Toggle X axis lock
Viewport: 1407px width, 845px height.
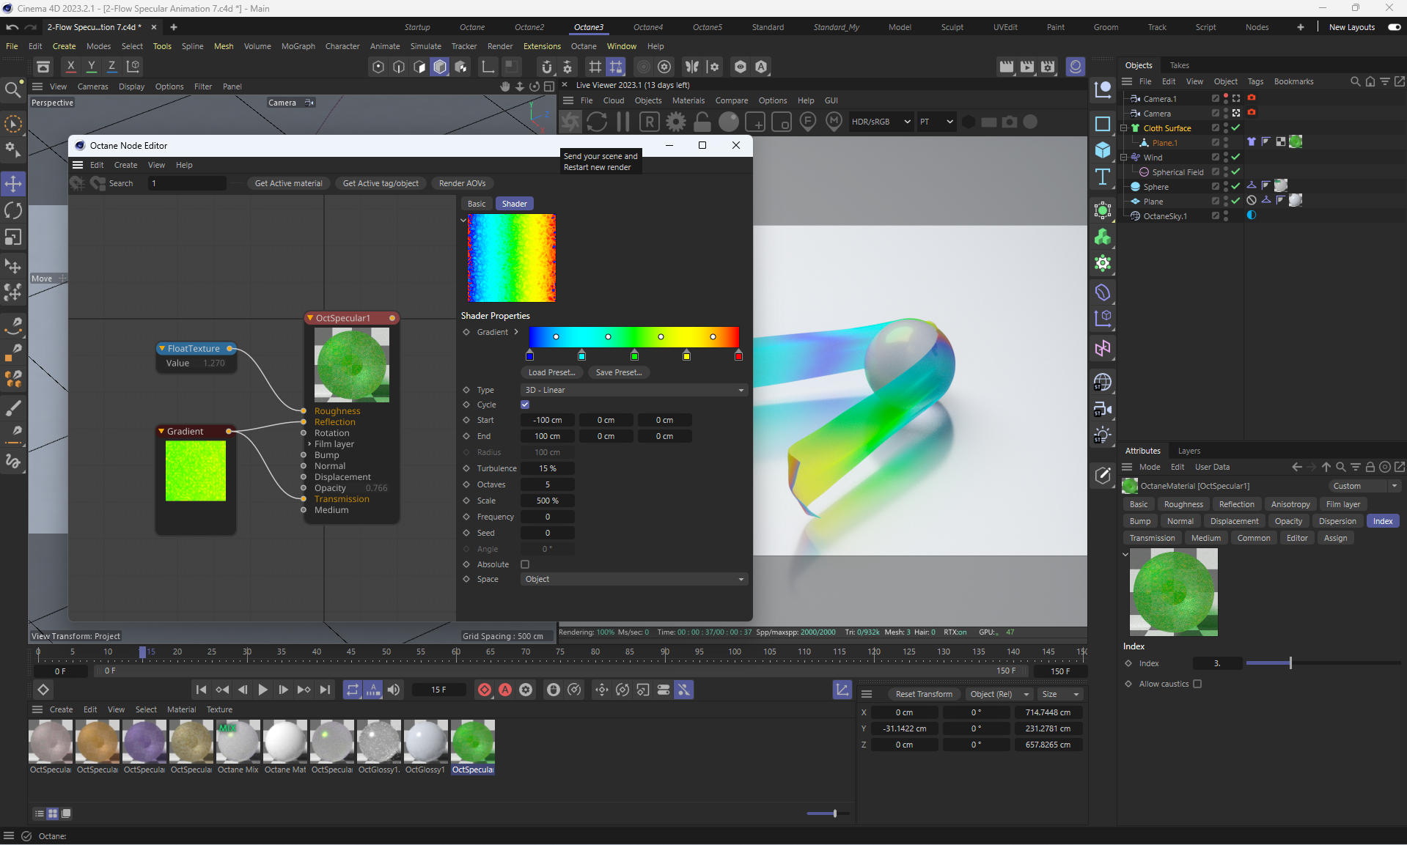[71, 66]
